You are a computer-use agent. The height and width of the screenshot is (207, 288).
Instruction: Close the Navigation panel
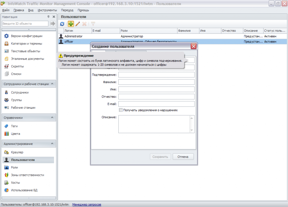tap(54, 17)
